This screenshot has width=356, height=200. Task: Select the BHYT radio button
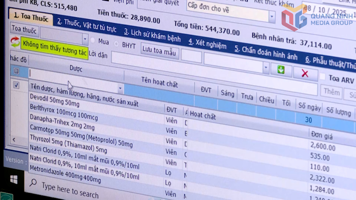(x=116, y=44)
